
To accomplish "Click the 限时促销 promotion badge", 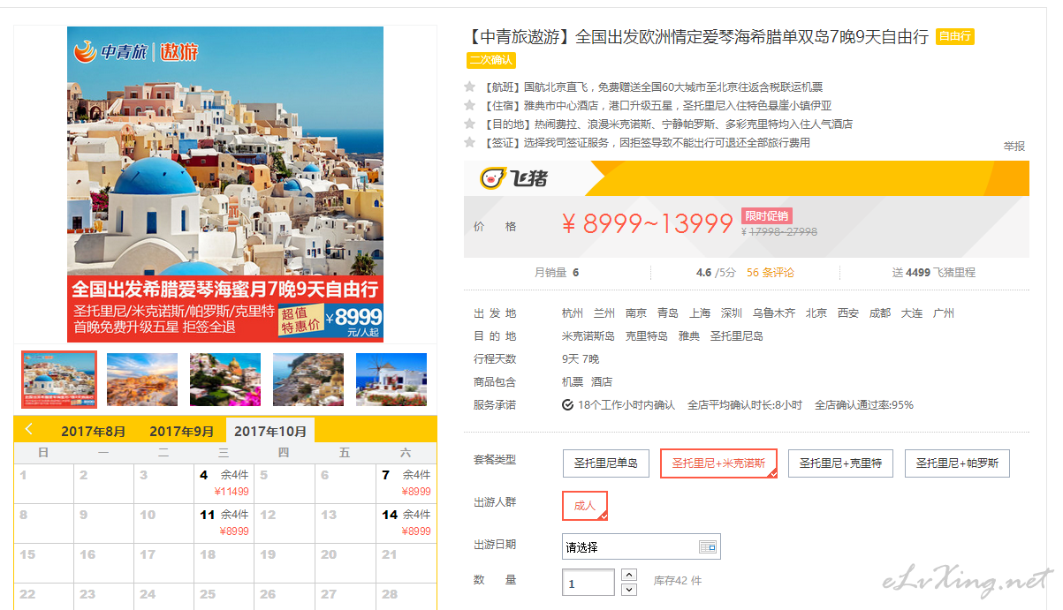I will pos(766,216).
